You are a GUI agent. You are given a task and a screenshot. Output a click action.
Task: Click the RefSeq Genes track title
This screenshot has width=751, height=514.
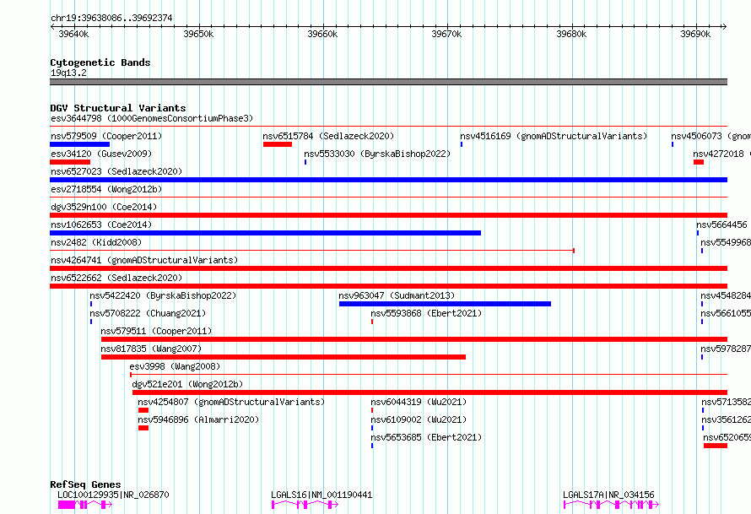coord(85,484)
